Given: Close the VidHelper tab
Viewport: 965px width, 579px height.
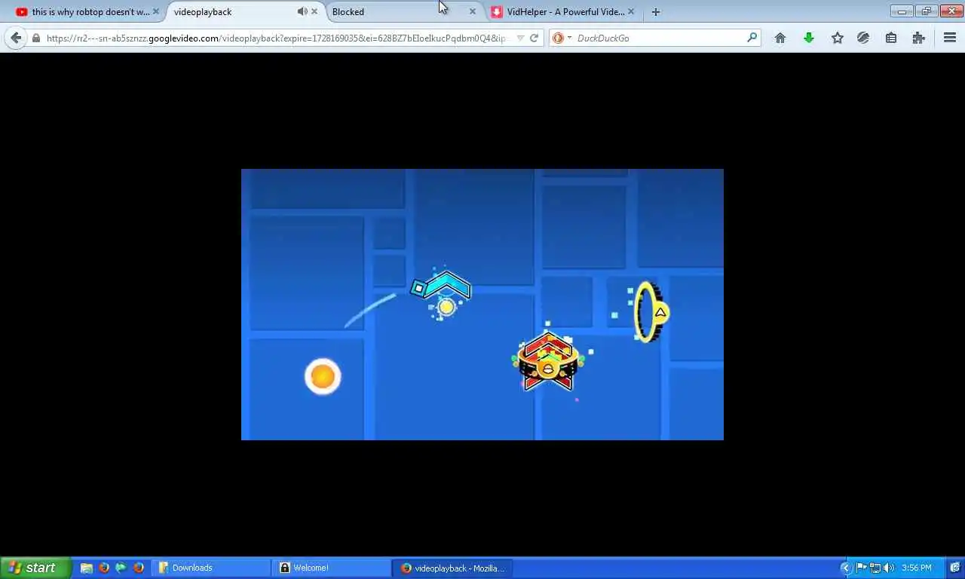Looking at the screenshot, I should coord(631,12).
